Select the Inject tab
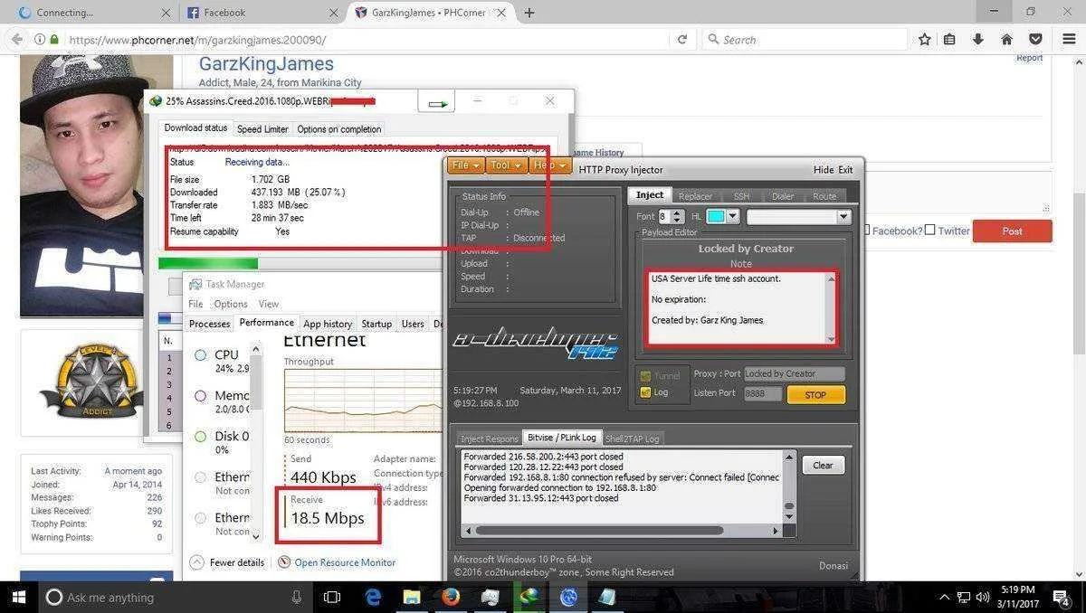The height and width of the screenshot is (613, 1086). click(x=650, y=194)
